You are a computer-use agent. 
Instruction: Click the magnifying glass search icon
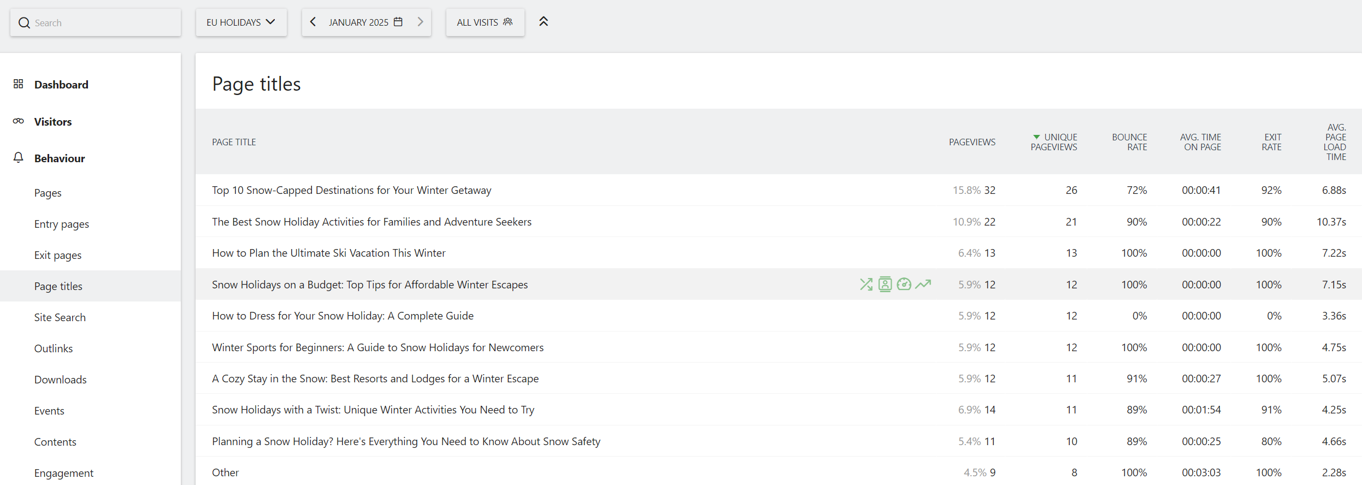[x=24, y=23]
